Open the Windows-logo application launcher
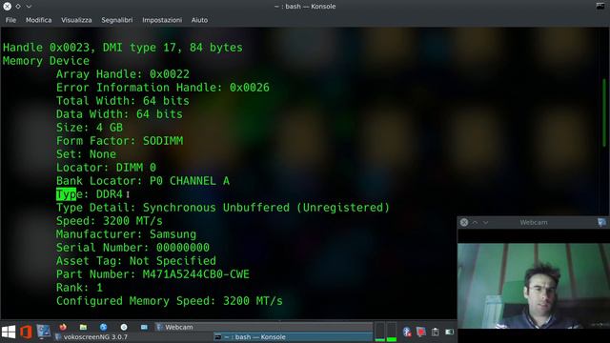Image resolution: width=610 pixels, height=343 pixels. tap(9, 332)
